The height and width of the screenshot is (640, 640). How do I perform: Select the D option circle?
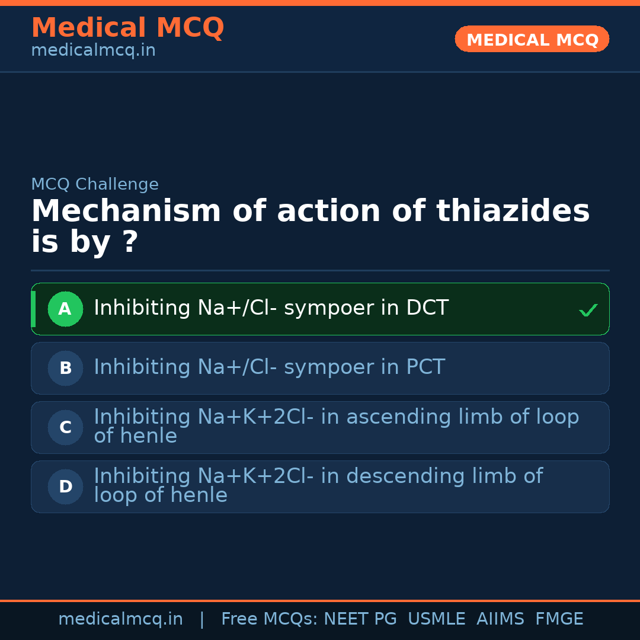click(x=65, y=487)
